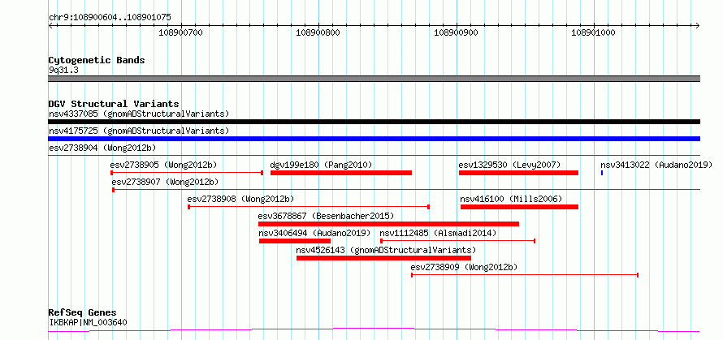Image resolution: width=723 pixels, height=340 pixels.
Task: Select the nsv4526143 gnomAD red bar
Action: coord(383,258)
